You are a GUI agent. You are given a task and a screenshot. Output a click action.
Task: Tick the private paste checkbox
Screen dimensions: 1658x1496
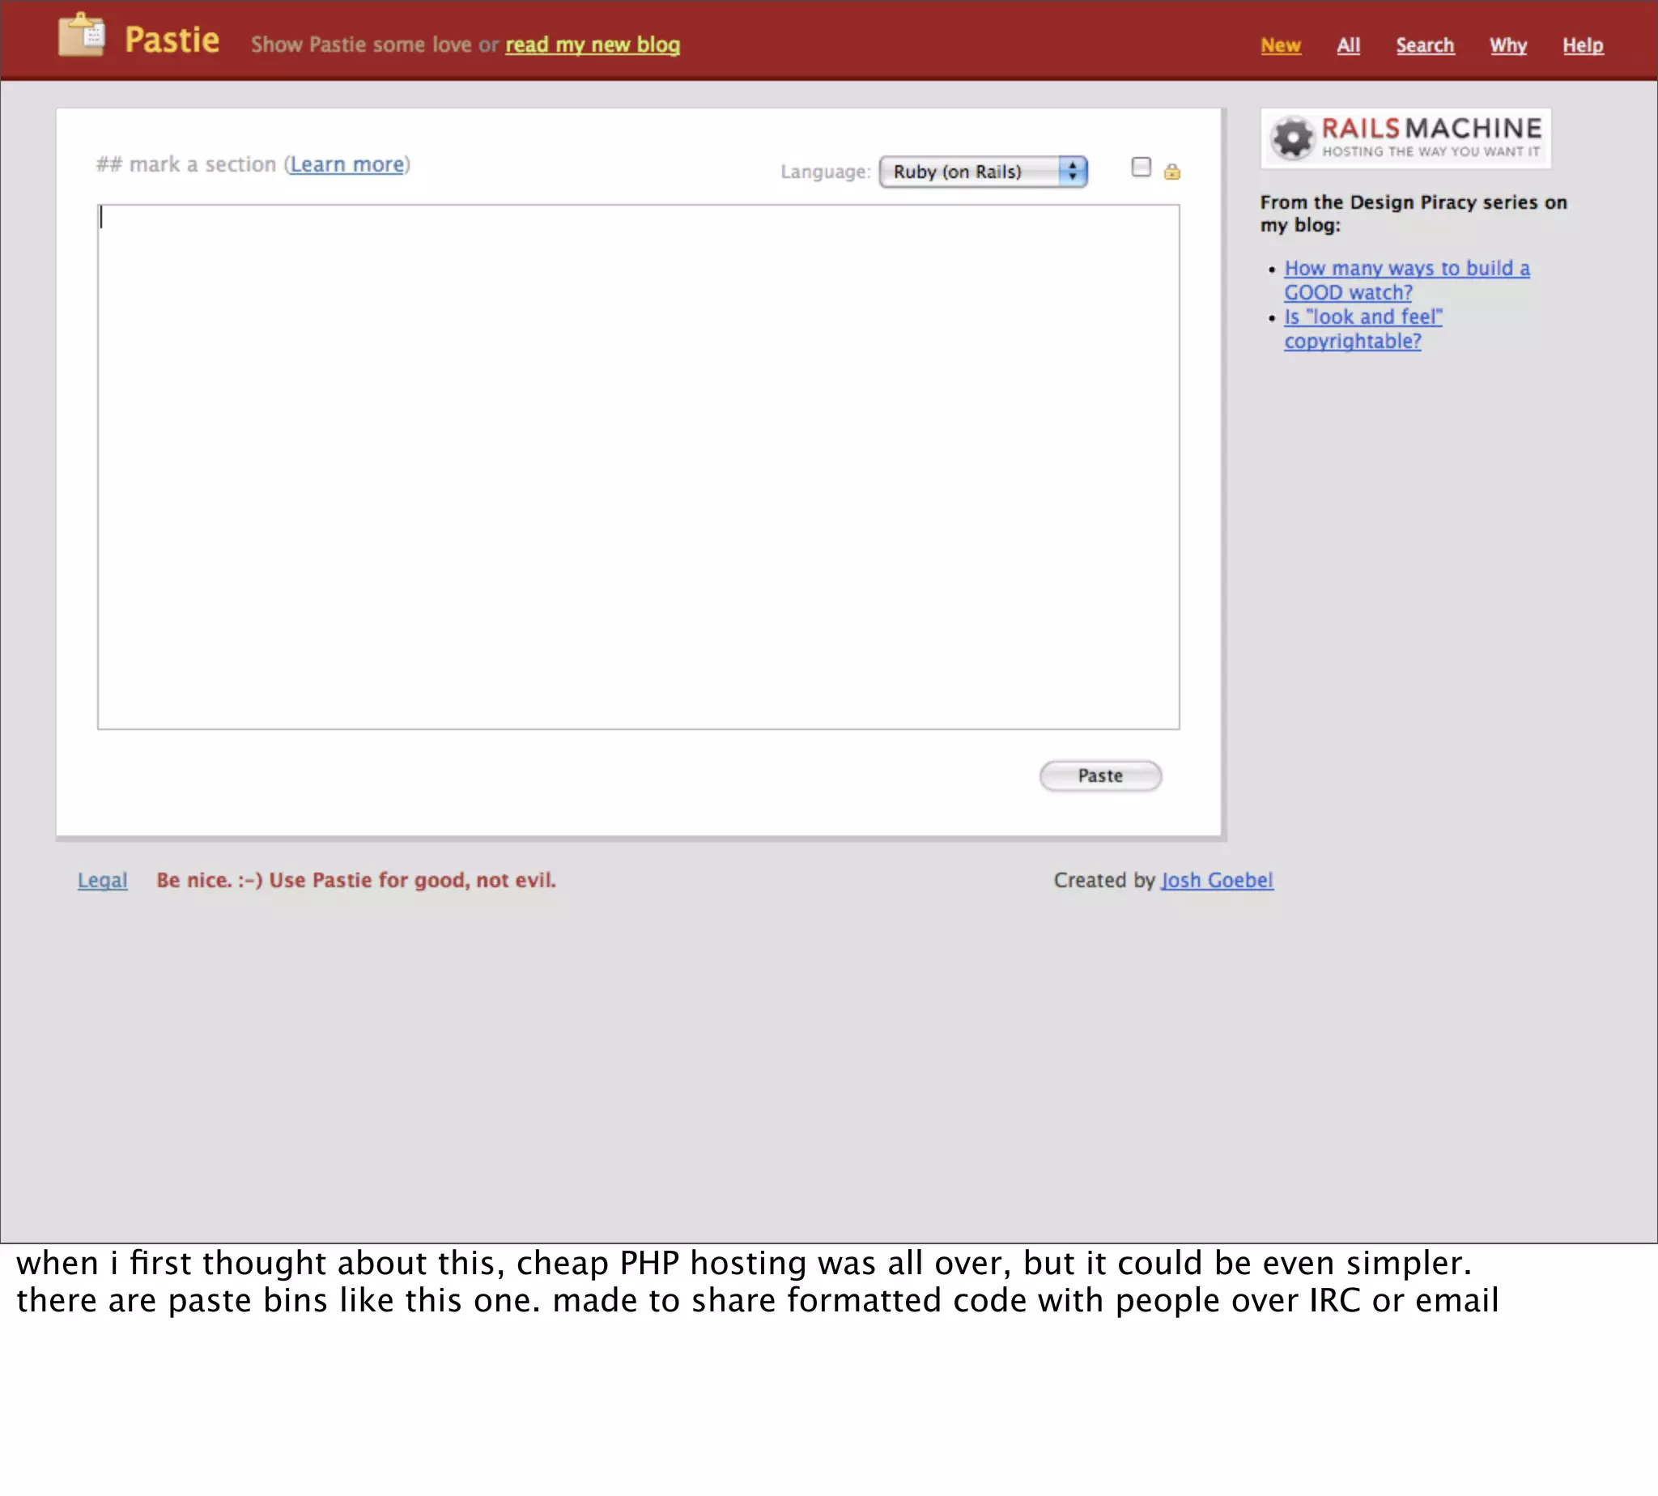pyautogui.click(x=1140, y=167)
